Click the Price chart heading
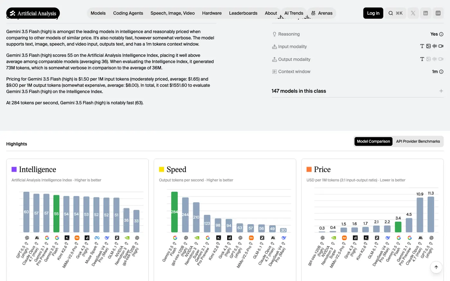Image resolution: width=450 pixels, height=281 pixels. (322, 169)
